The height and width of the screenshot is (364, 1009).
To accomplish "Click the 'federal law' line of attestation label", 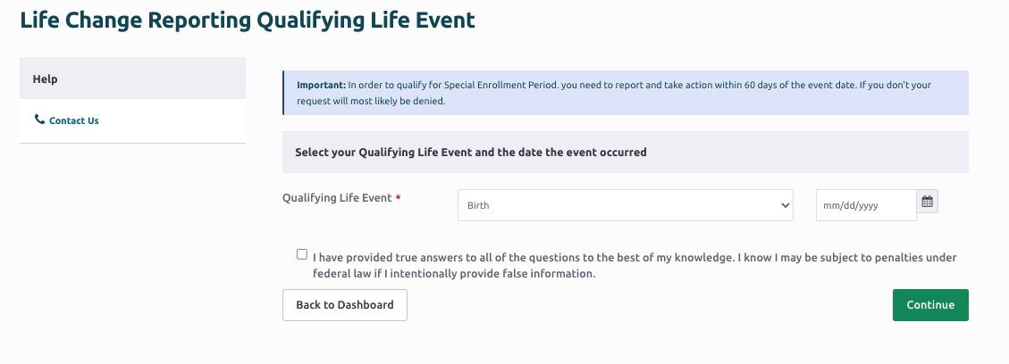I will pyautogui.click(x=454, y=274).
